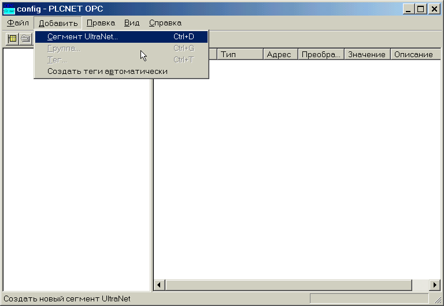
Task: Click the open file toolbar icon
Action: tap(25, 39)
